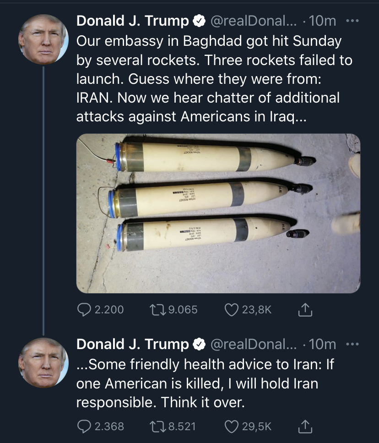Open the three rockets photo

[x=218, y=213]
